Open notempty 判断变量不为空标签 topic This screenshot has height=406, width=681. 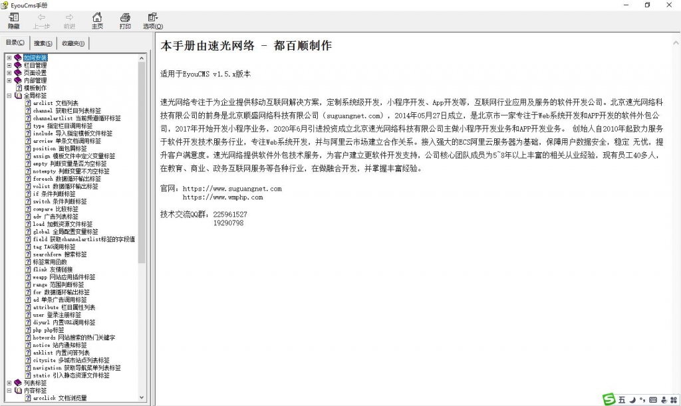tap(71, 171)
